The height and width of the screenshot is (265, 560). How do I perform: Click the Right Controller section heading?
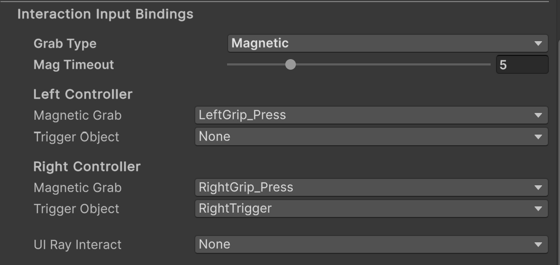point(87,167)
